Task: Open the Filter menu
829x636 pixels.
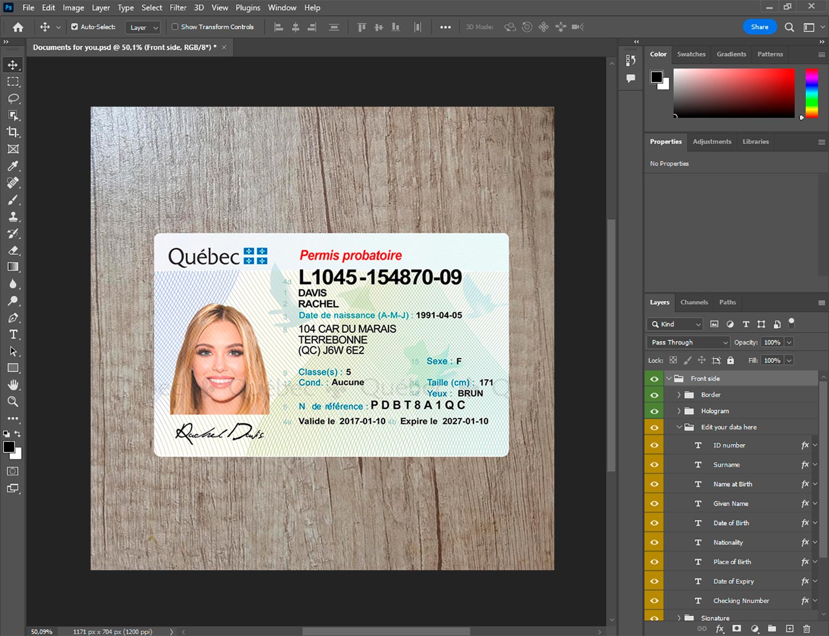Action: [177, 8]
